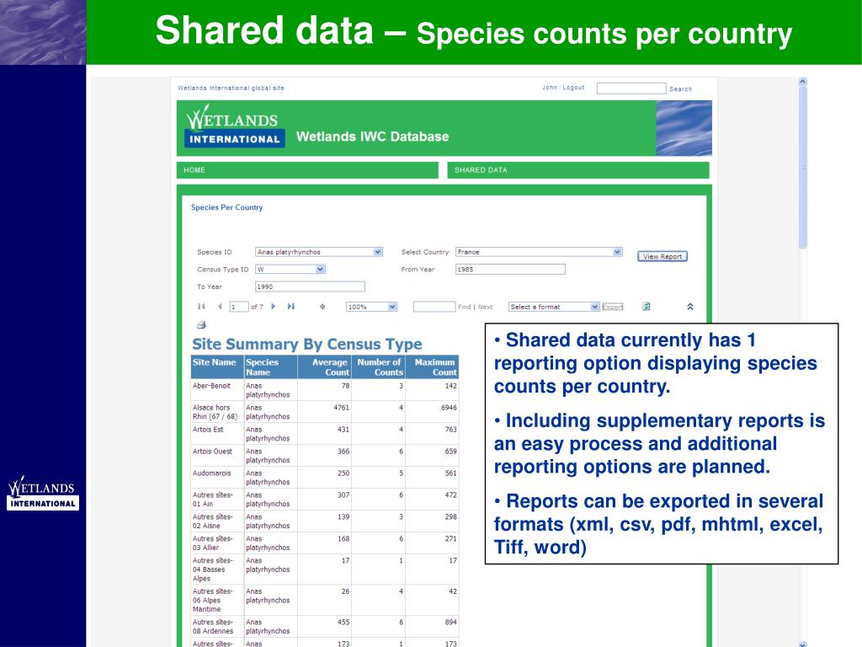Viewport: 862px width, 647px height.
Task: Click the Species Per Country heading
Action: click(x=226, y=207)
